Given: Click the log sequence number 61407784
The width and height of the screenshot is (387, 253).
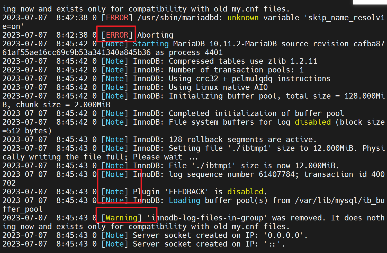Looking at the screenshot, I should (x=276, y=174).
